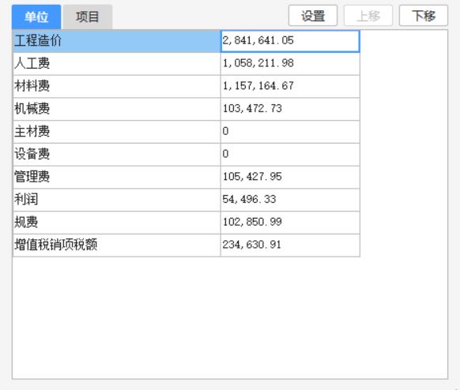Select the 设备费 row label

point(116,155)
